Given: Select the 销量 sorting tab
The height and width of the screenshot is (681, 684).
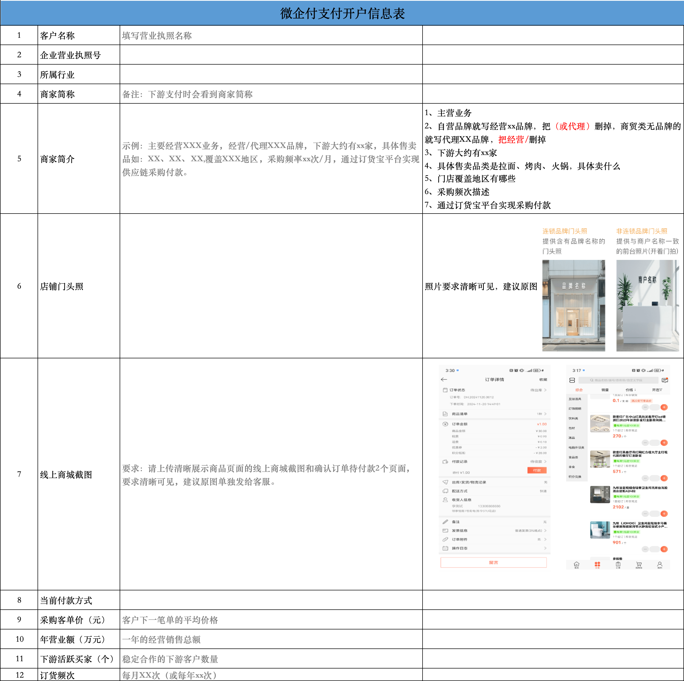Looking at the screenshot, I should click(x=605, y=390).
